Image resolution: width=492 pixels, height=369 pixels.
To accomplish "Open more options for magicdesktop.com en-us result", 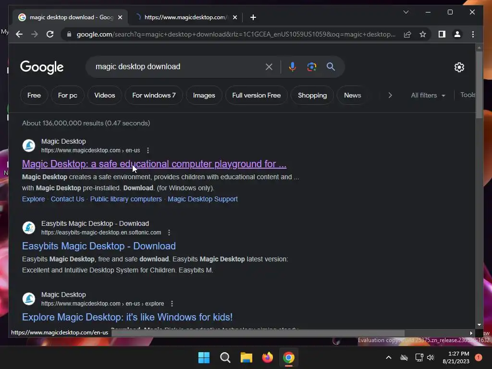I will pos(148,150).
